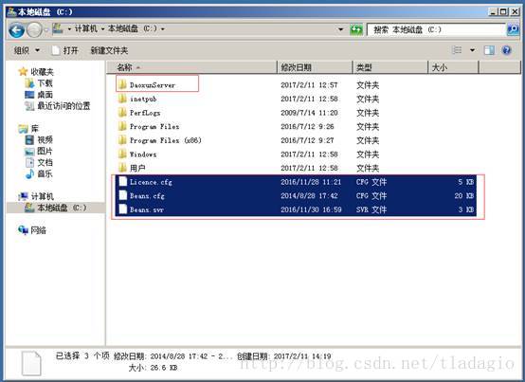Select the DaoxunServer folder icon
Viewport: 525px width, 382px height.
122,84
